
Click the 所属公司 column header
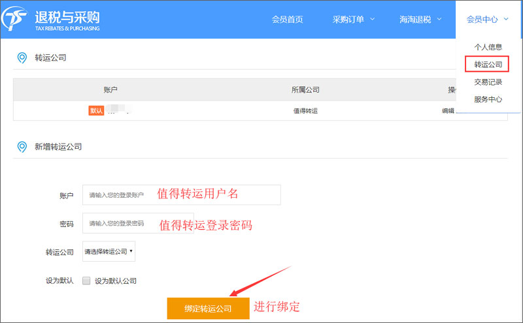pos(305,89)
